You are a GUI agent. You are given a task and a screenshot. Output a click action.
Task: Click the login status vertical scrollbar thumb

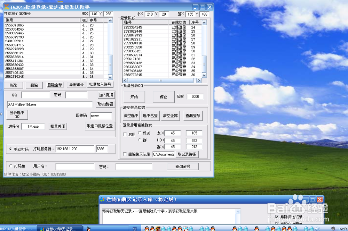tap(204, 64)
